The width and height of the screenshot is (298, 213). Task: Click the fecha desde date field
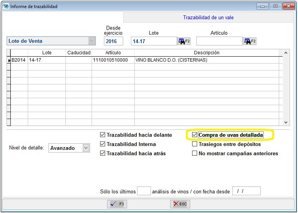[x=246, y=191]
